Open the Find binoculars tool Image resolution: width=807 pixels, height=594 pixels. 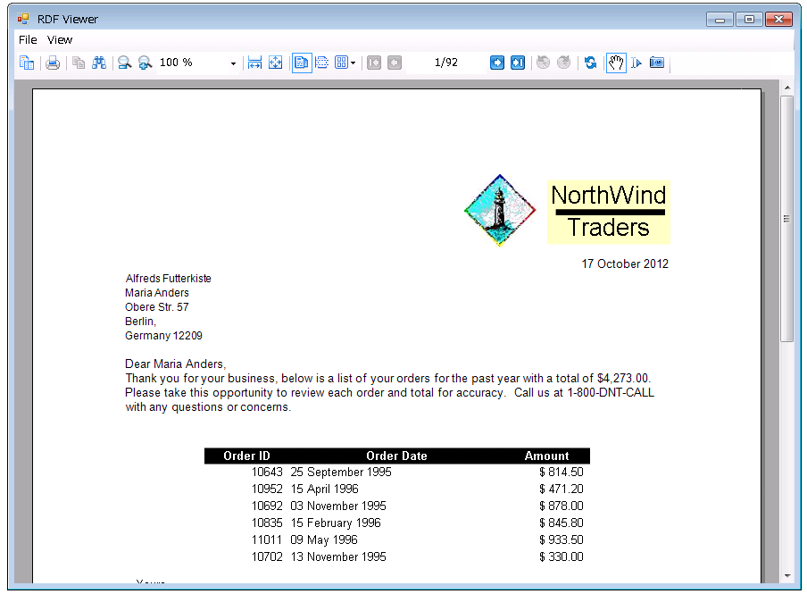(x=98, y=63)
